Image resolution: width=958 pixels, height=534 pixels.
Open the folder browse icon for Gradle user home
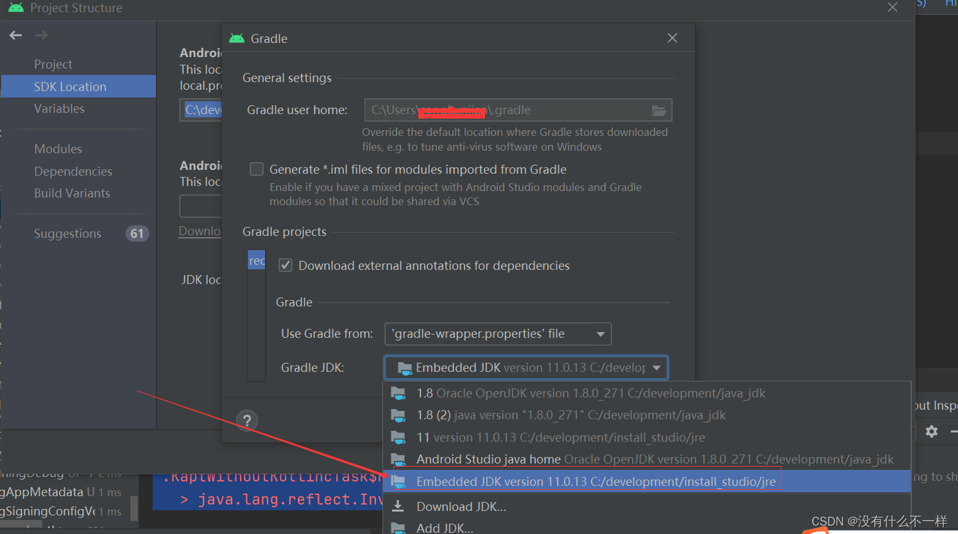(659, 110)
